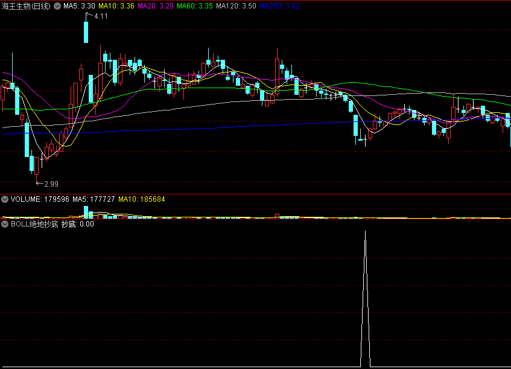Select the 海王生物(日线) stock title
Screen dimensions: 511x369
pos(26,6)
